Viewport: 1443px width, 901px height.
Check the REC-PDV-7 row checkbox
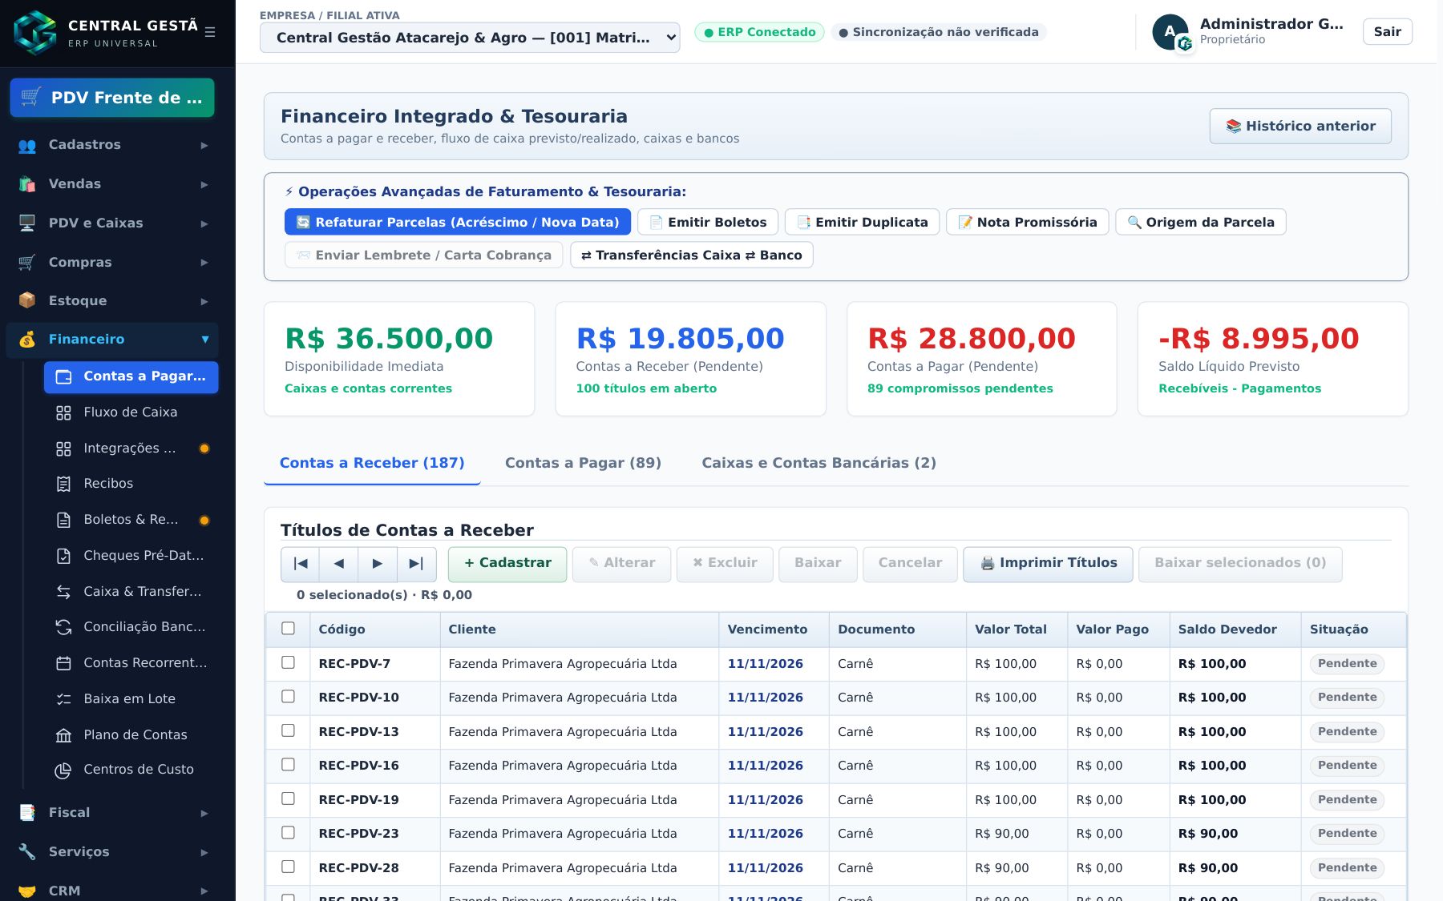(289, 663)
